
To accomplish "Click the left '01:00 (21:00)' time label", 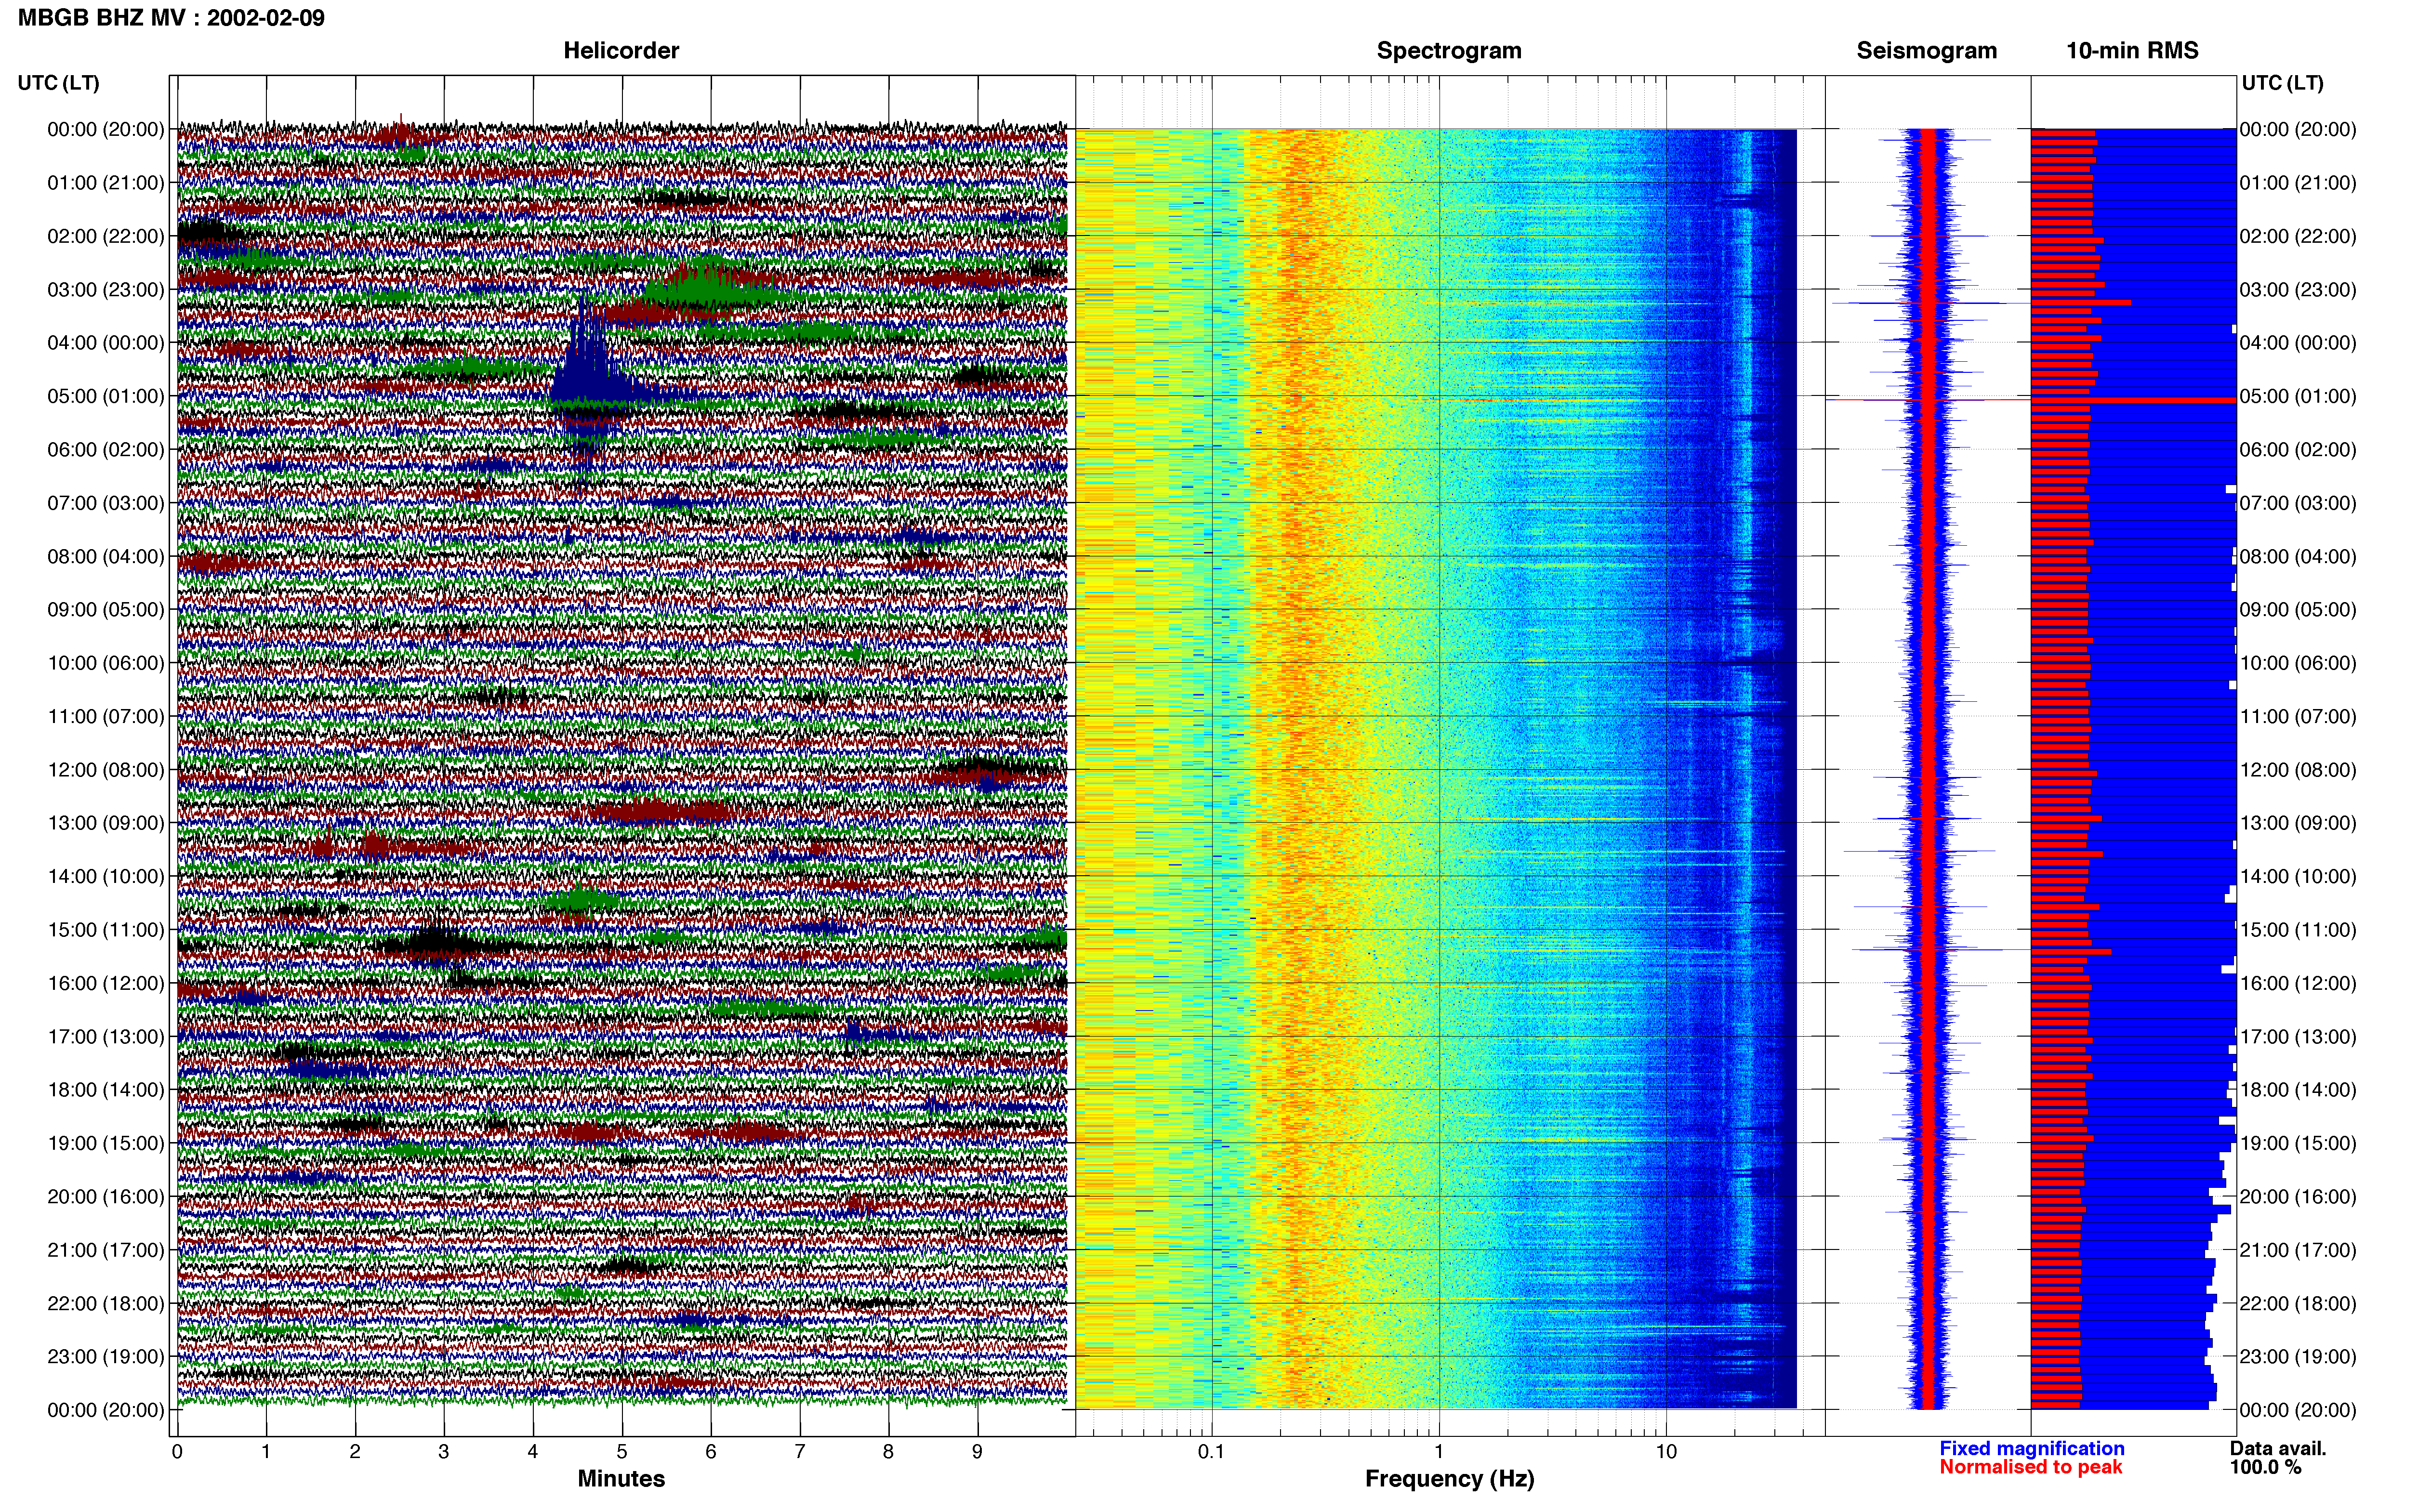I will coord(106,183).
